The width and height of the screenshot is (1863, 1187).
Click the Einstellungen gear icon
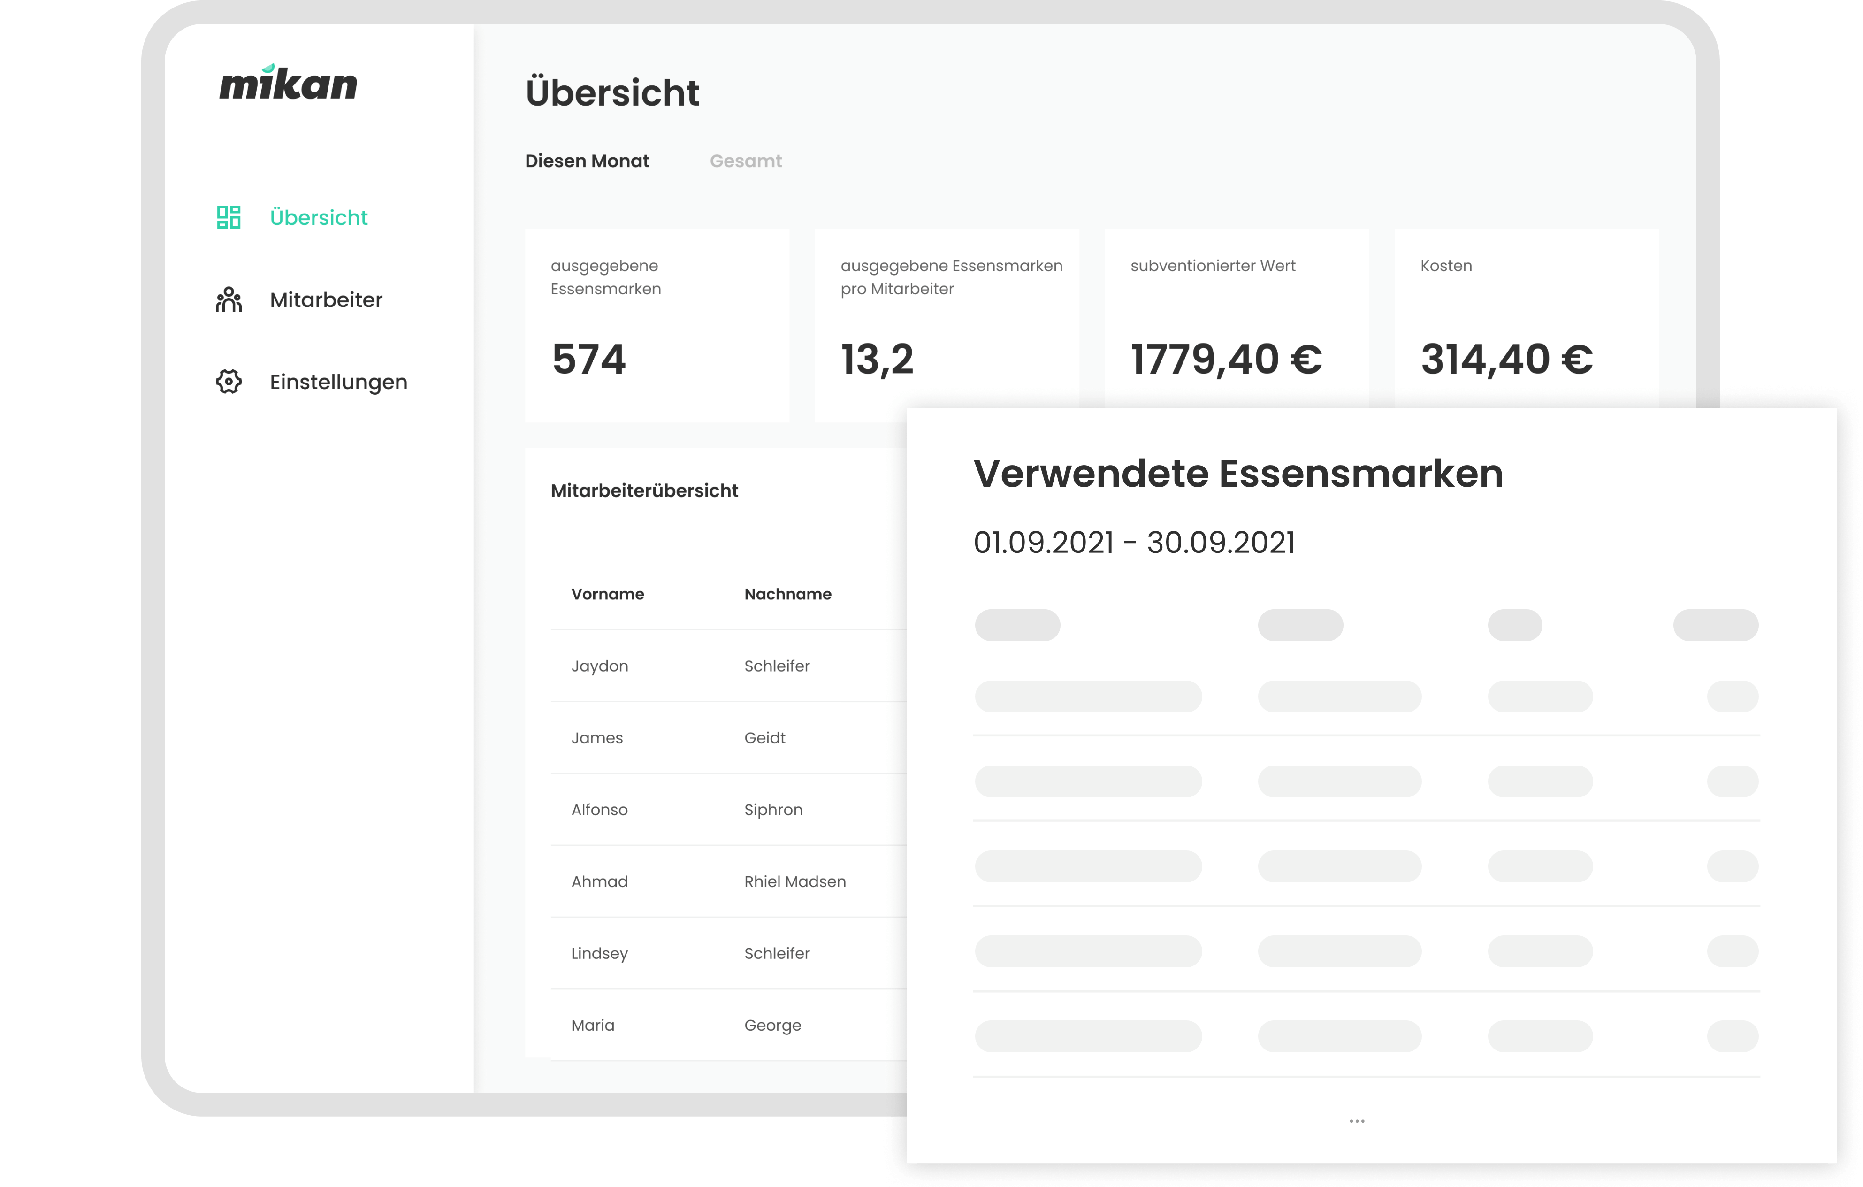pyautogui.click(x=228, y=382)
